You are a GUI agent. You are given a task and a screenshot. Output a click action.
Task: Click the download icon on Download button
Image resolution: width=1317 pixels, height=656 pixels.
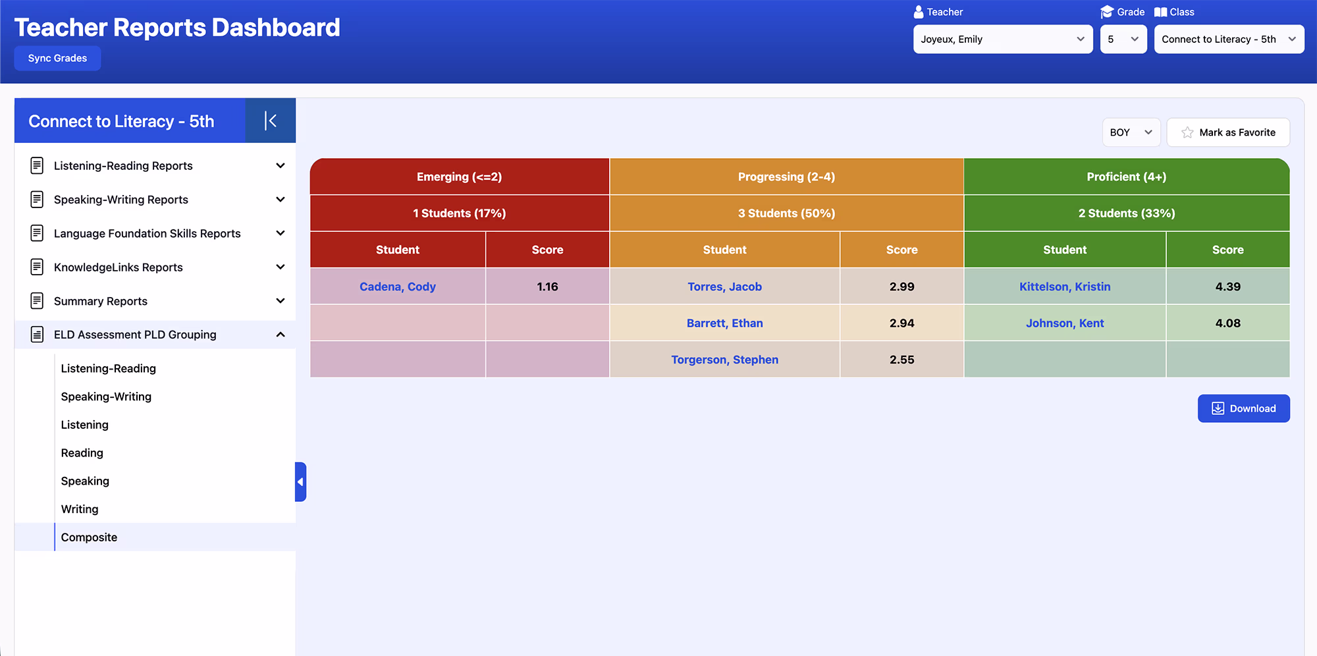(1218, 408)
